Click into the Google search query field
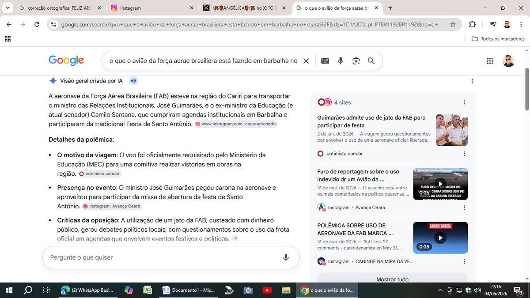 pyautogui.click(x=203, y=61)
